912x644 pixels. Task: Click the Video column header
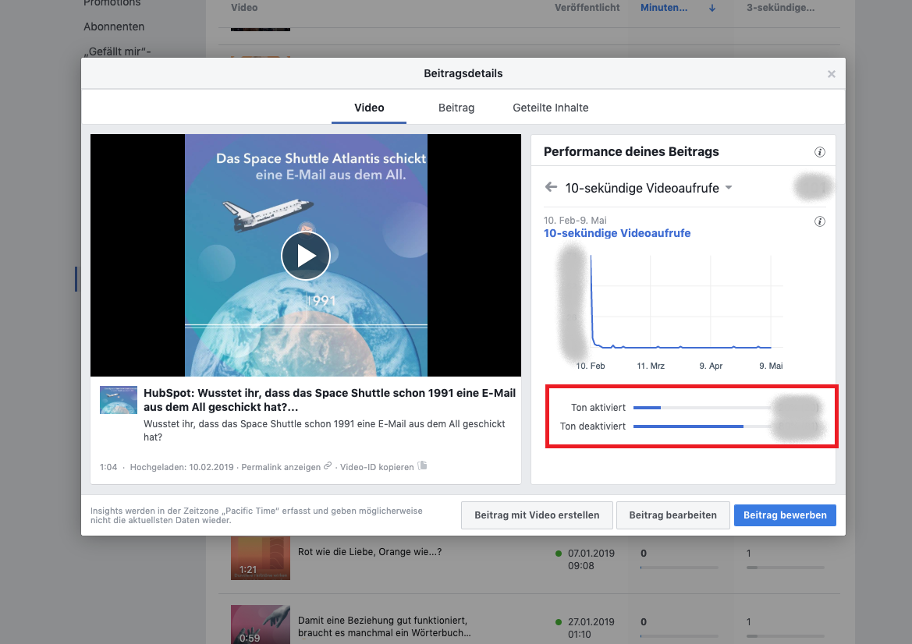click(244, 8)
